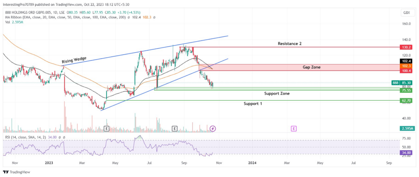Click the 75.55 green price label
The height and width of the screenshot is (177, 419).
(x=405, y=90)
